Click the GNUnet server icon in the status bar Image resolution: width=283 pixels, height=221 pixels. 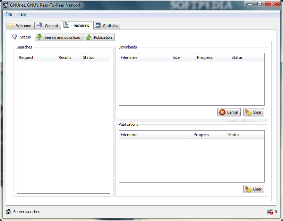(x=8, y=212)
